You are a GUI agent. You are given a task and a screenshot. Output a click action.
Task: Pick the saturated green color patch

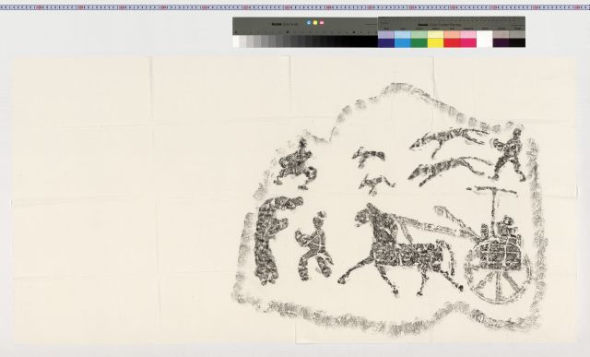pyautogui.click(x=419, y=43)
